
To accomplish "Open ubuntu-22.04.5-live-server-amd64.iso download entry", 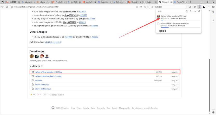I will (x=175, y=23).
